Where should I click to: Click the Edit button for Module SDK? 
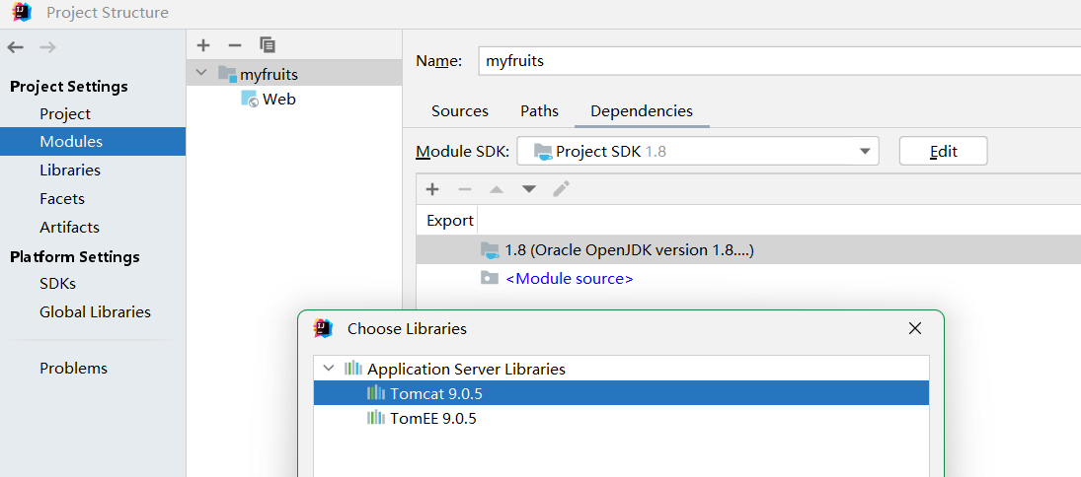(943, 152)
